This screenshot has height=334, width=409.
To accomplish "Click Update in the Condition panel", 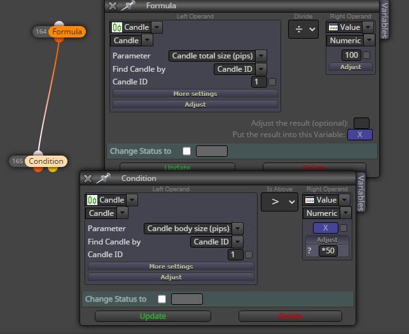I will pyautogui.click(x=153, y=316).
